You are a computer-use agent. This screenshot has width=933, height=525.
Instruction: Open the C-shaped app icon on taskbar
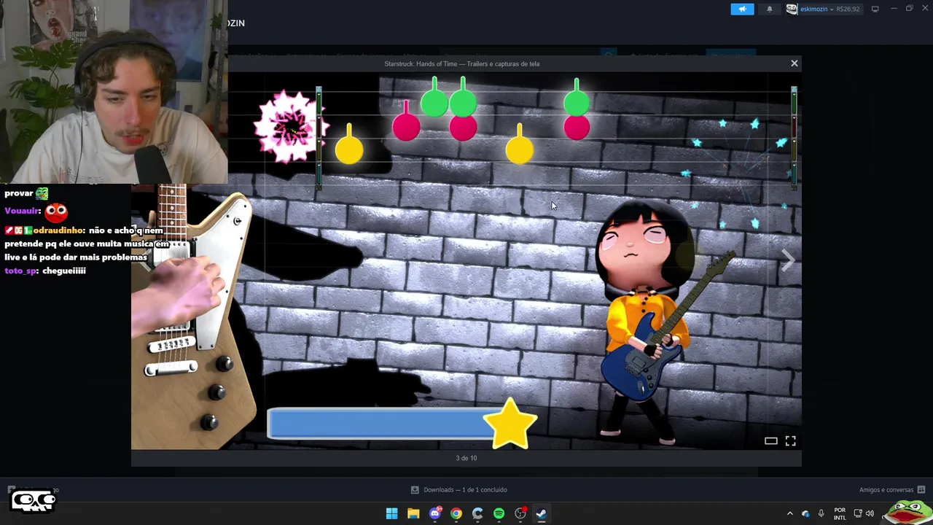tap(477, 513)
